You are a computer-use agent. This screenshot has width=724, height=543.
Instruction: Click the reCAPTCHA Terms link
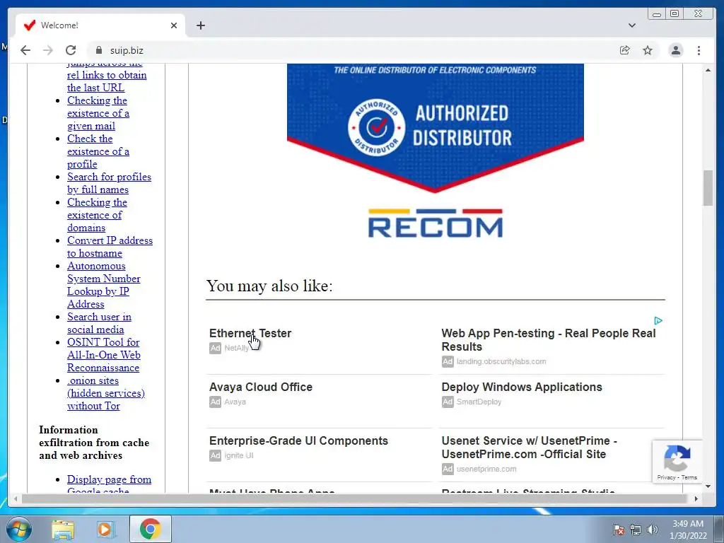pyautogui.click(x=689, y=477)
